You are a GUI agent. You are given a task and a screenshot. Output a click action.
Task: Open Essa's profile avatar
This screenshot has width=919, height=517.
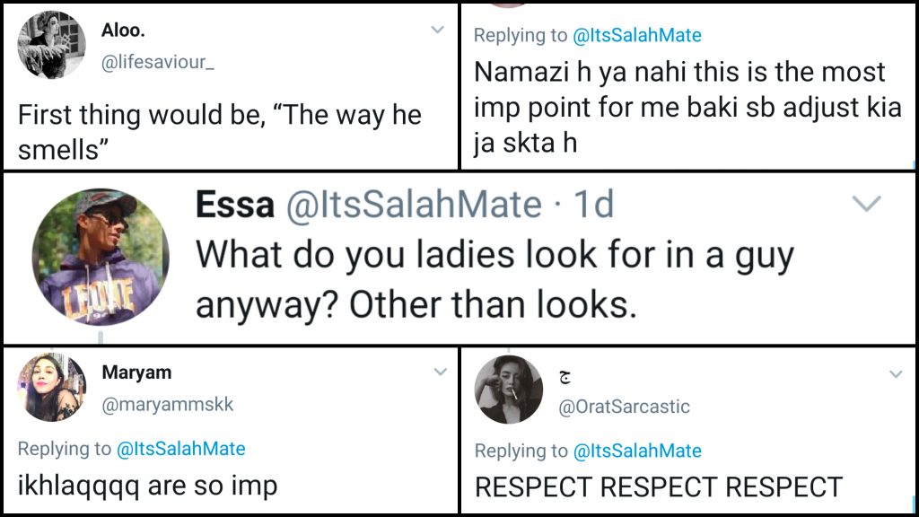tap(101, 256)
